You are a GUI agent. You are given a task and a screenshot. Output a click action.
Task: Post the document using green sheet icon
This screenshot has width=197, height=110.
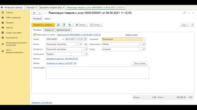(x=64, y=25)
